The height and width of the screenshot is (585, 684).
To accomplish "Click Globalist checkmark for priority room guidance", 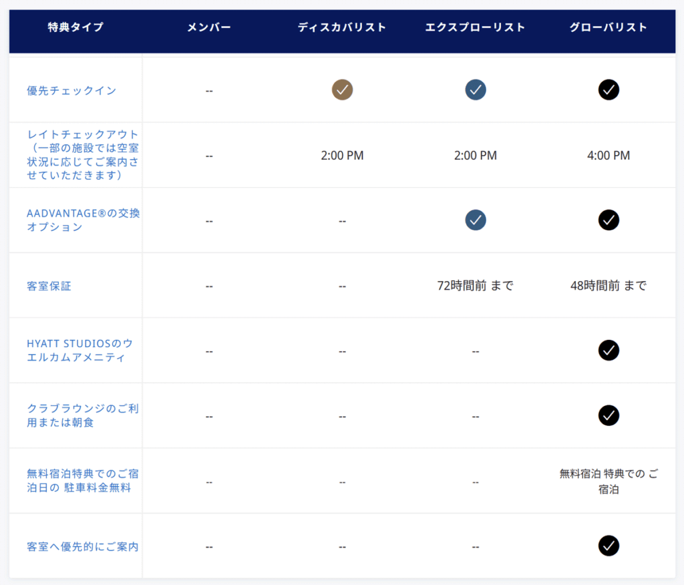I will tap(609, 546).
